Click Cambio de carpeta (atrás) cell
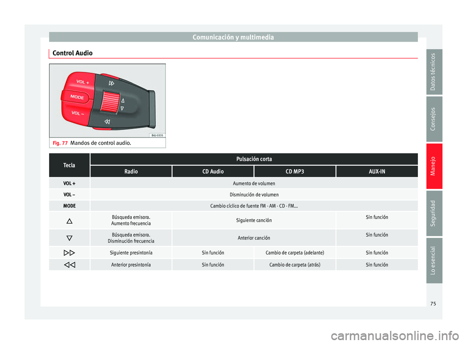Viewport: 467px width, 344px height. [295, 264]
